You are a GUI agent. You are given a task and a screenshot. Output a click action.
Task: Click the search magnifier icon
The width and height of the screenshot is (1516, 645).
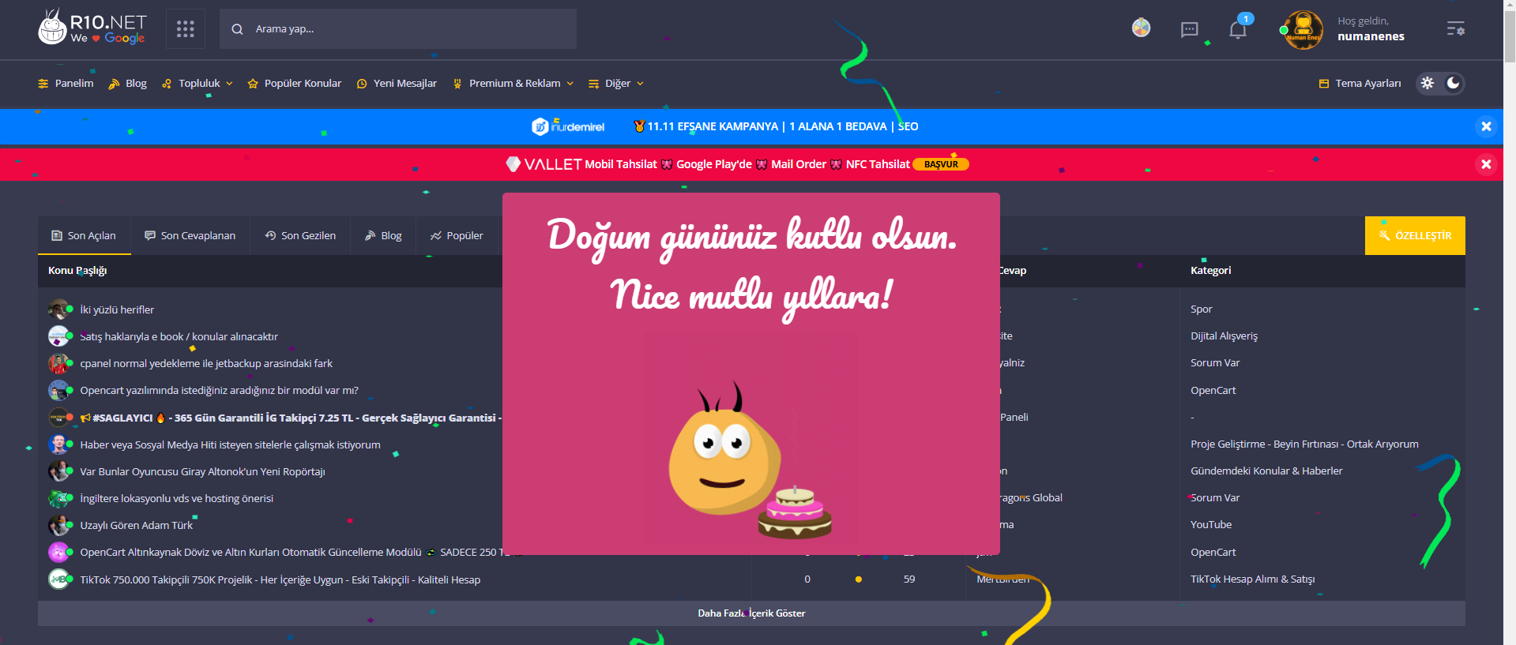pyautogui.click(x=237, y=29)
